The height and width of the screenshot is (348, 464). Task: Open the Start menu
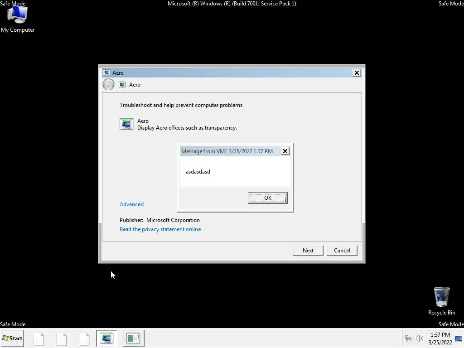(12, 338)
